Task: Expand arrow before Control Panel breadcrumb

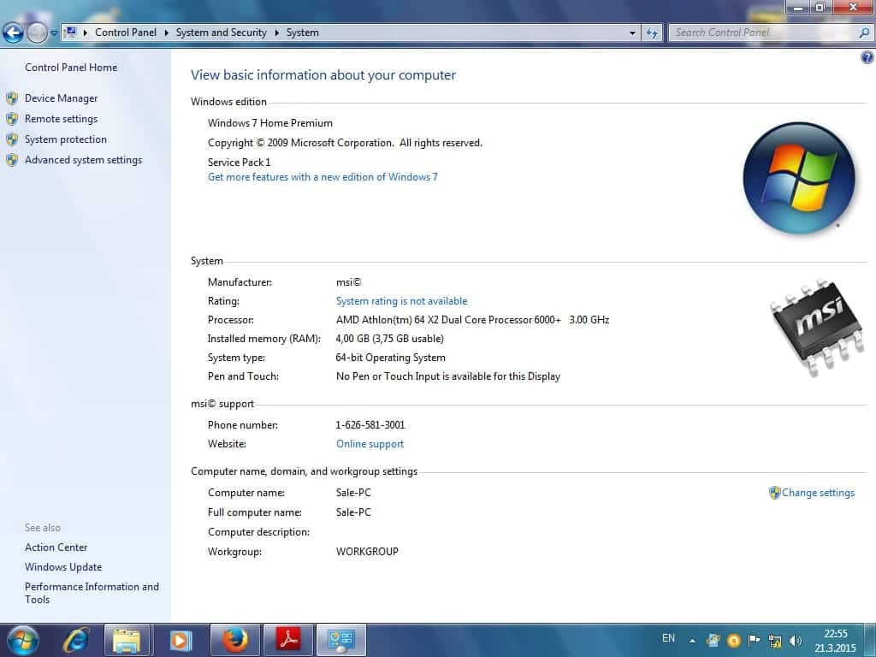Action: click(86, 33)
